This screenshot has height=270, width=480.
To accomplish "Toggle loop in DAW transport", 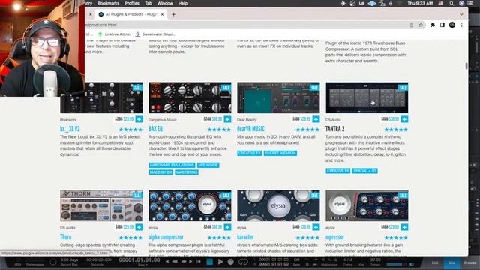I will coord(243,262).
